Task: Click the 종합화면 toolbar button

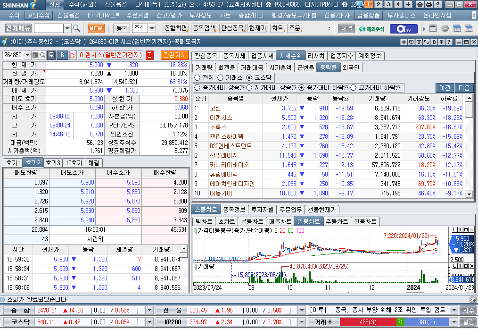Action: 175,28
